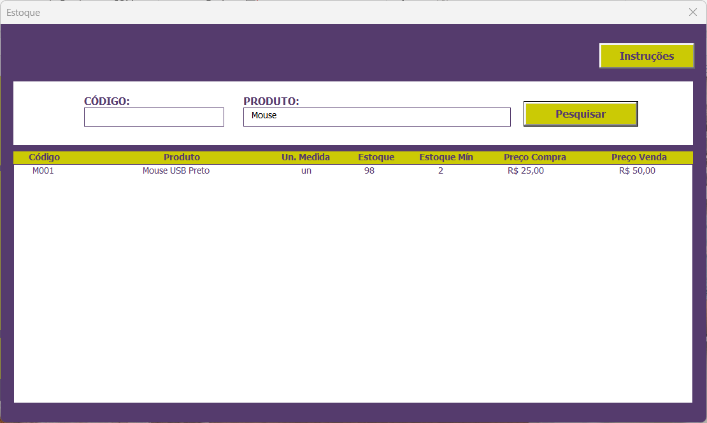This screenshot has width=707, height=423.
Task: Open the Instruções button
Action: coord(646,56)
